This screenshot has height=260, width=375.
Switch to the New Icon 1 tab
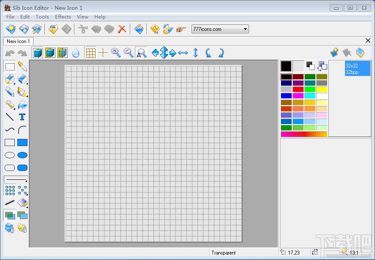coord(18,41)
